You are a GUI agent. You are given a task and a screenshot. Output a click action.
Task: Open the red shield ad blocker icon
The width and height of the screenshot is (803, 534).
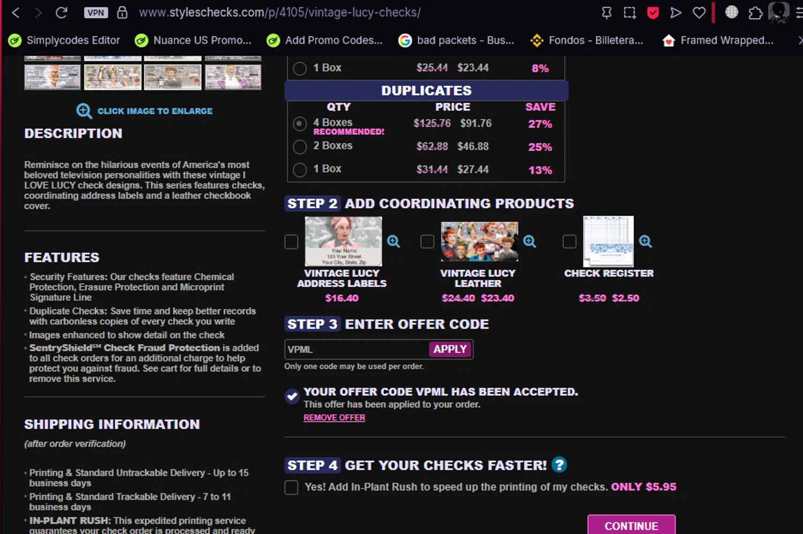(x=653, y=13)
